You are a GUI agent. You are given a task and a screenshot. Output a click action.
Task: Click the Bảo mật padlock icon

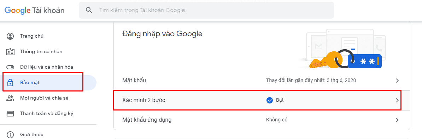click(10, 82)
